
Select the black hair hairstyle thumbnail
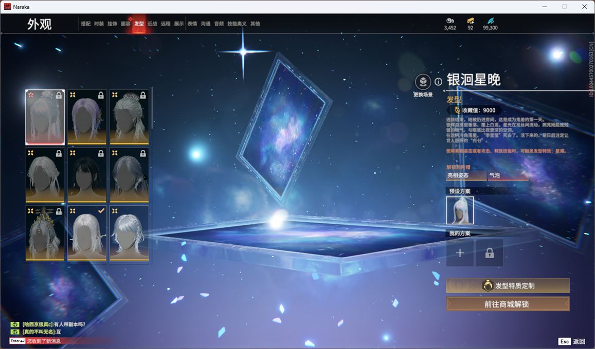click(x=87, y=176)
